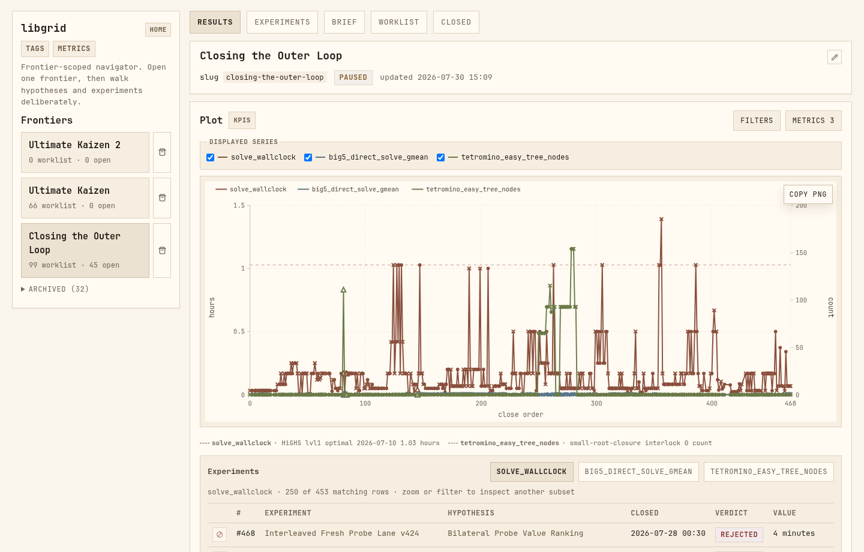Click the HOME button
The image size is (864, 552).
(158, 29)
